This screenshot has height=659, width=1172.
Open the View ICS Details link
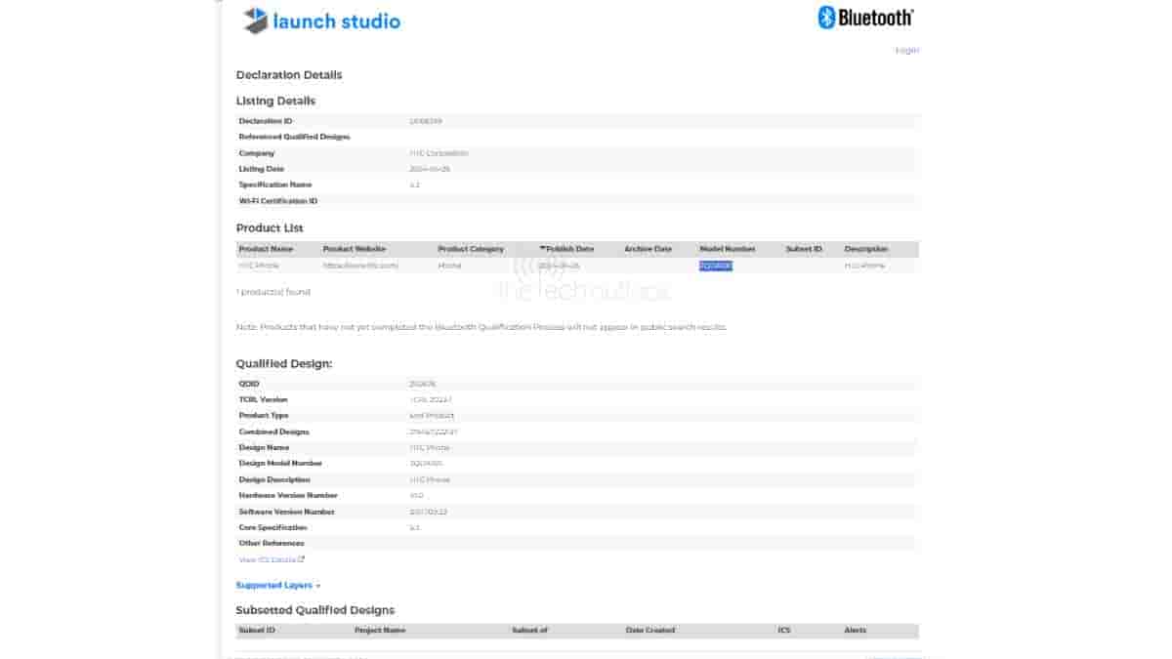click(x=267, y=559)
